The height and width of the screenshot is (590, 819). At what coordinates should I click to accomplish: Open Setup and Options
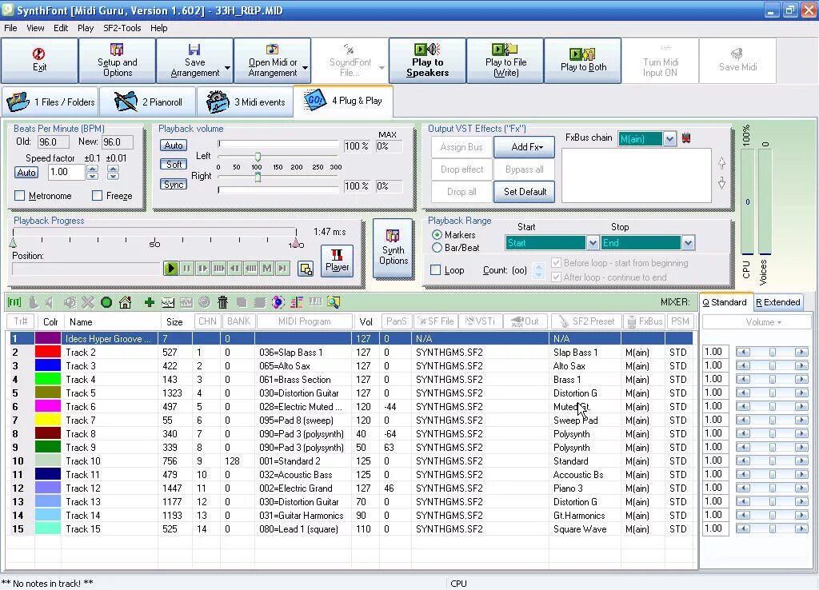[117, 60]
